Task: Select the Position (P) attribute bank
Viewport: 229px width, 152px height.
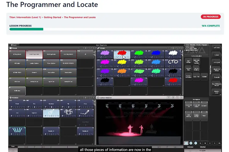Action: pyautogui.click(x=191, y=143)
